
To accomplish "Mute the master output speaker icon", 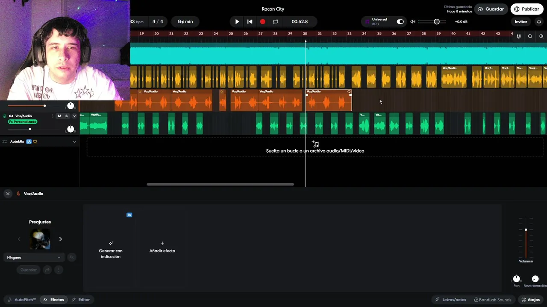I will click(x=413, y=22).
